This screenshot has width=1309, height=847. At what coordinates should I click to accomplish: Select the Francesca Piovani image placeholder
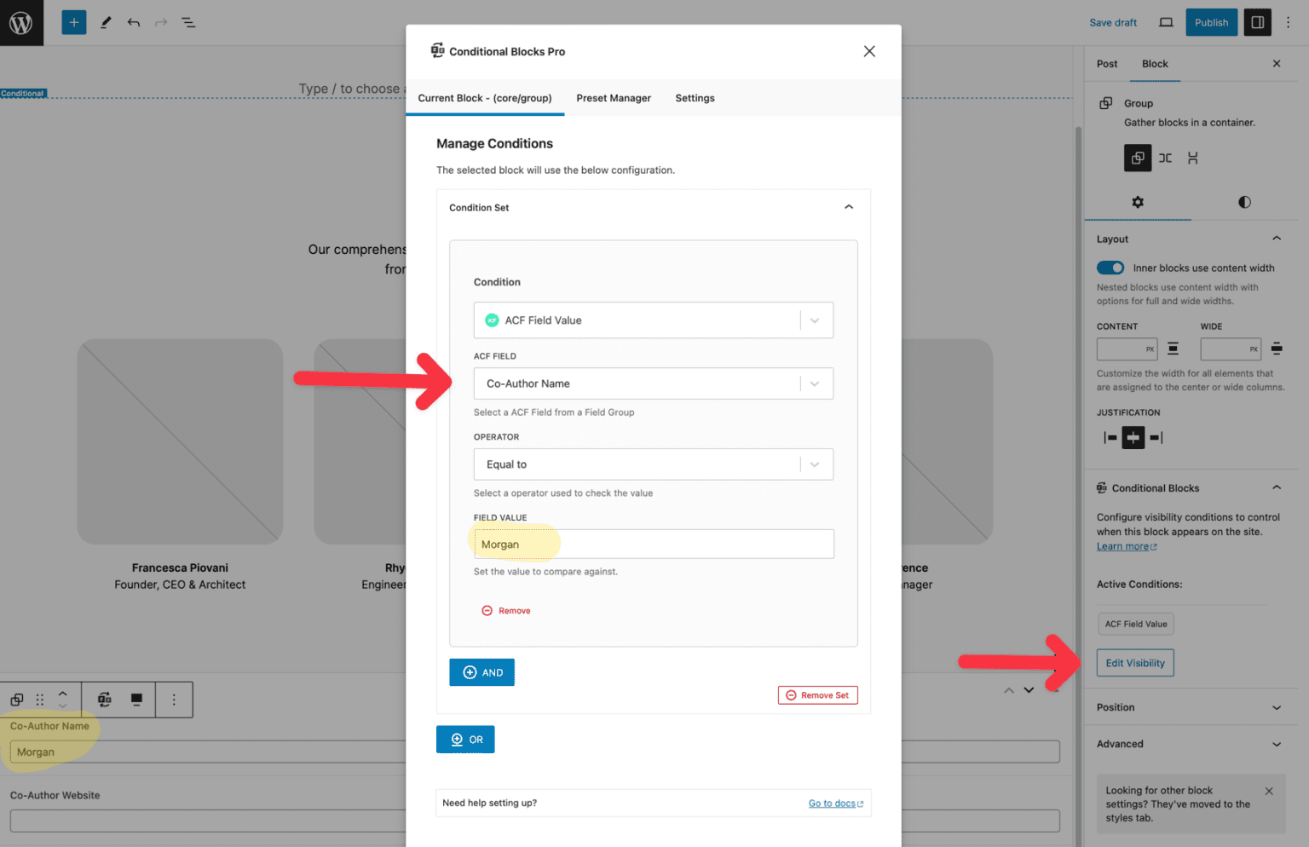[x=180, y=441]
